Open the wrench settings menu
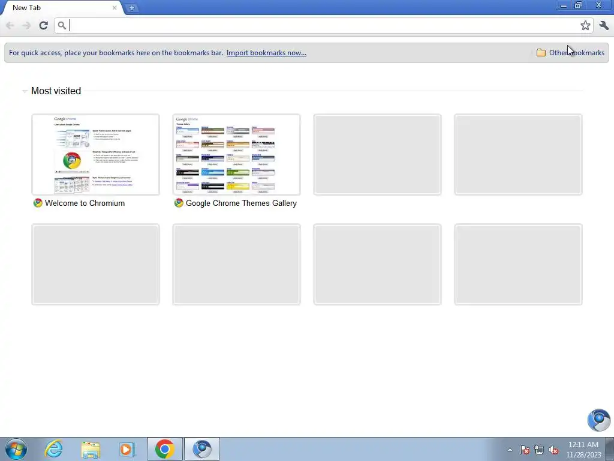The height and width of the screenshot is (461, 614). click(604, 25)
